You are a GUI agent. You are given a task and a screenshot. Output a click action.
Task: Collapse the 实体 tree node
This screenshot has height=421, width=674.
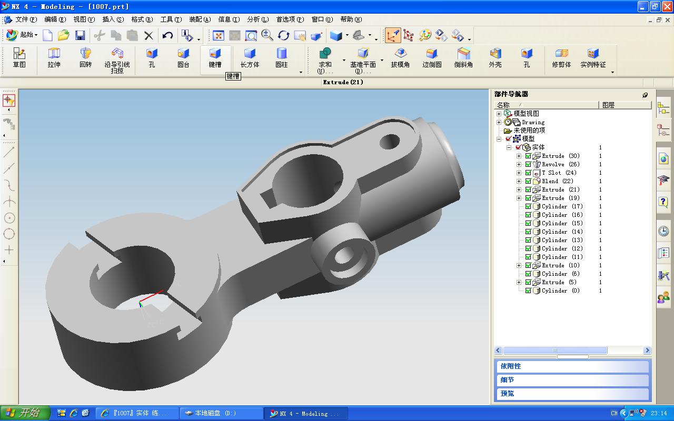(x=509, y=147)
